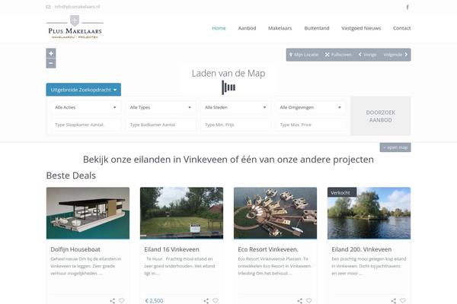
Task: Open Eiland 16 Vinkeveen title link
Action: (171, 249)
